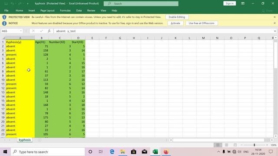
Task: Click the Redo icon in title bar
Action: pos(20,3)
